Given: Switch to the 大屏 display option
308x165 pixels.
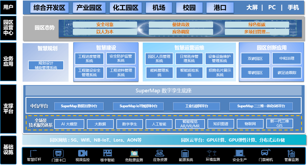Looking at the screenshot, I should coord(252,8).
